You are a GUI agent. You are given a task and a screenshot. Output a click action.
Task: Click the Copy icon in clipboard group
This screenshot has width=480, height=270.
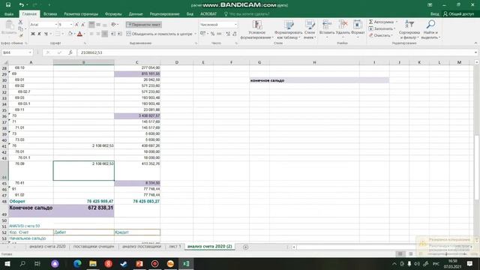click(x=20, y=28)
